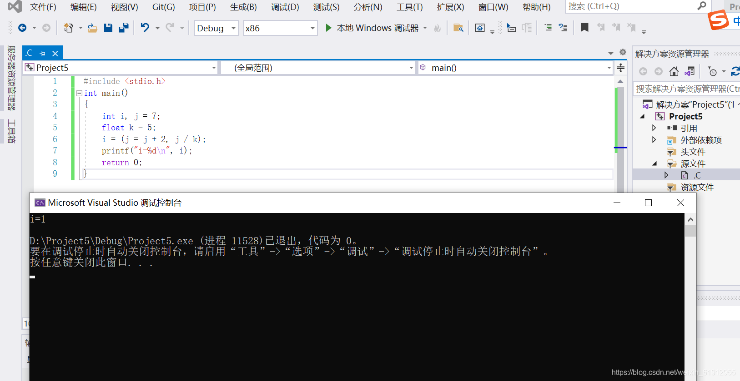Open the debugger target dropdown arrow

[425, 28]
